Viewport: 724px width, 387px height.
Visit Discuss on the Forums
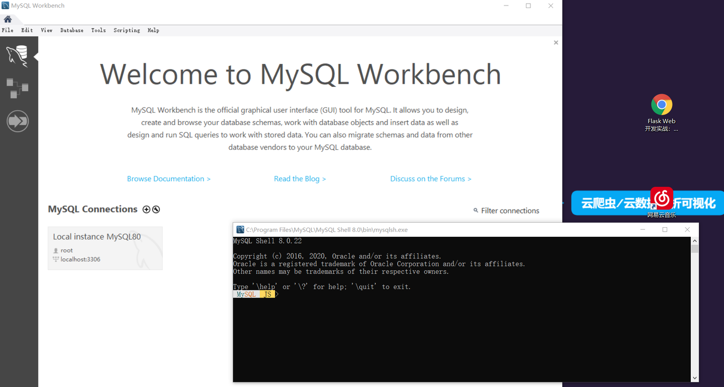tap(430, 178)
